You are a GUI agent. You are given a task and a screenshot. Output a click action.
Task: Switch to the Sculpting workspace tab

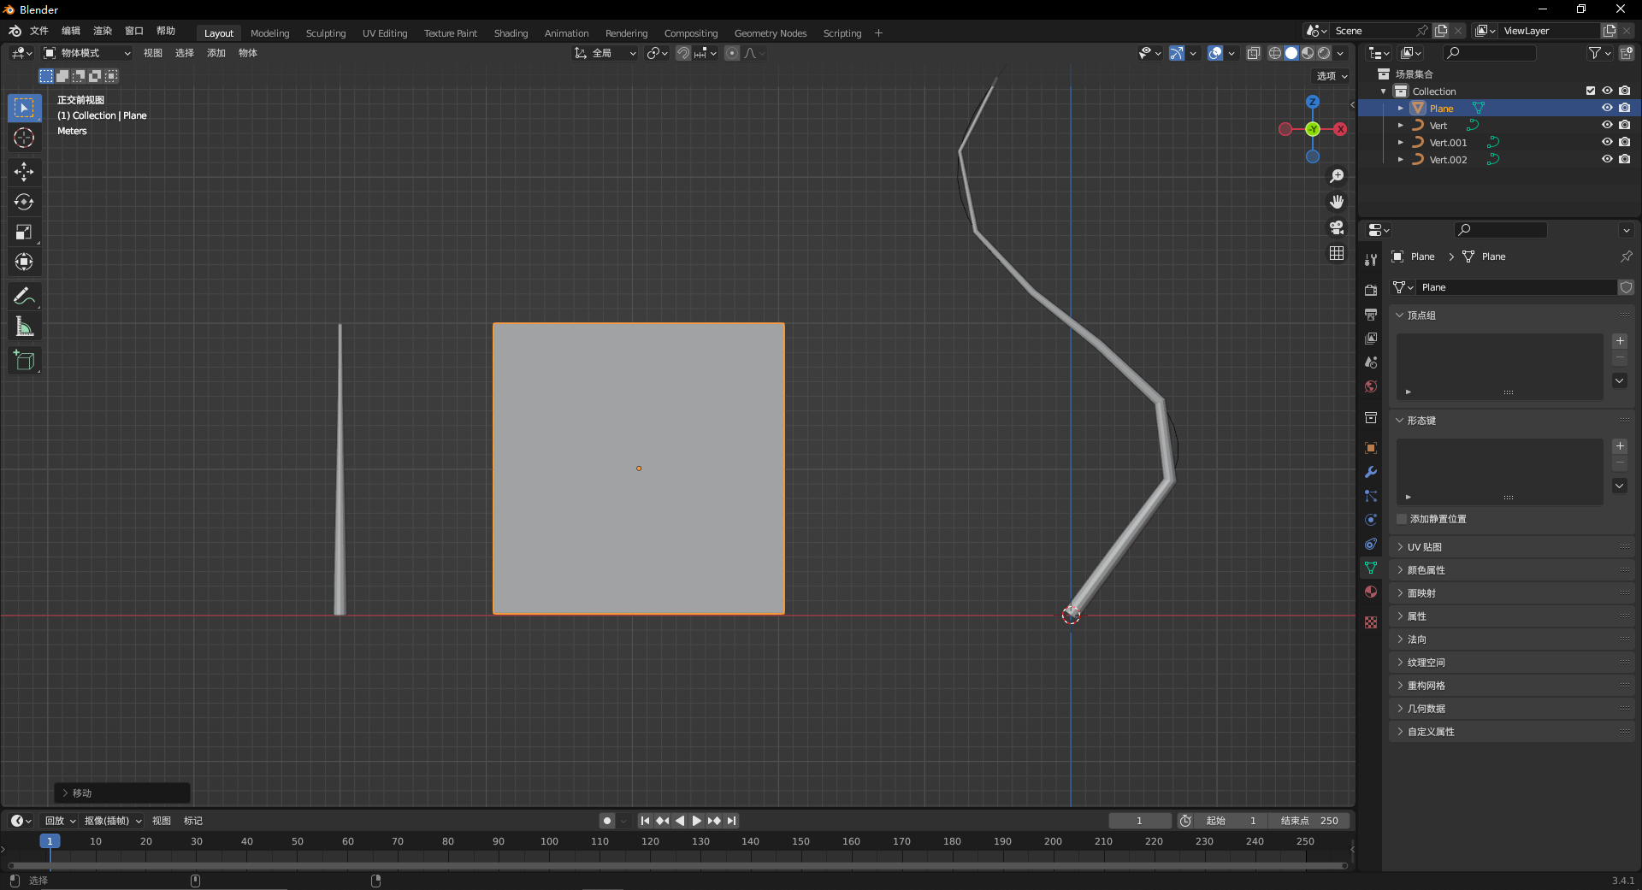326,33
